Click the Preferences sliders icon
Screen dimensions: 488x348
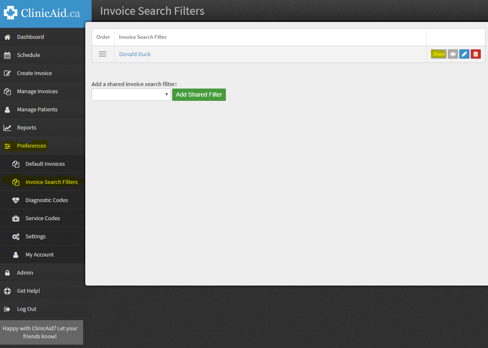(x=8, y=146)
